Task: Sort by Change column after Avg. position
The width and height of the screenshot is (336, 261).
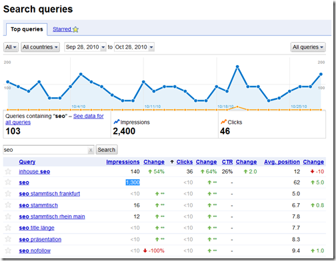Action: click(313, 162)
